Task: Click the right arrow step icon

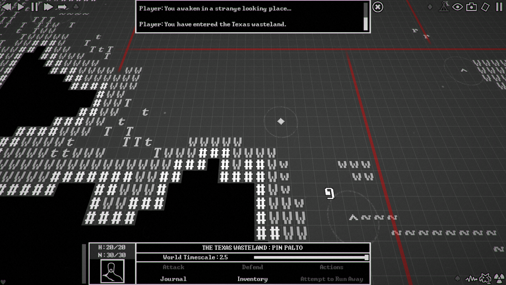Action: 62,7
